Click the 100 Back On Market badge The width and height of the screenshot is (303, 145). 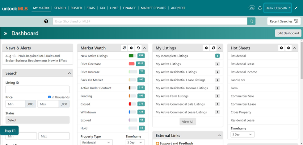tap(141, 80)
